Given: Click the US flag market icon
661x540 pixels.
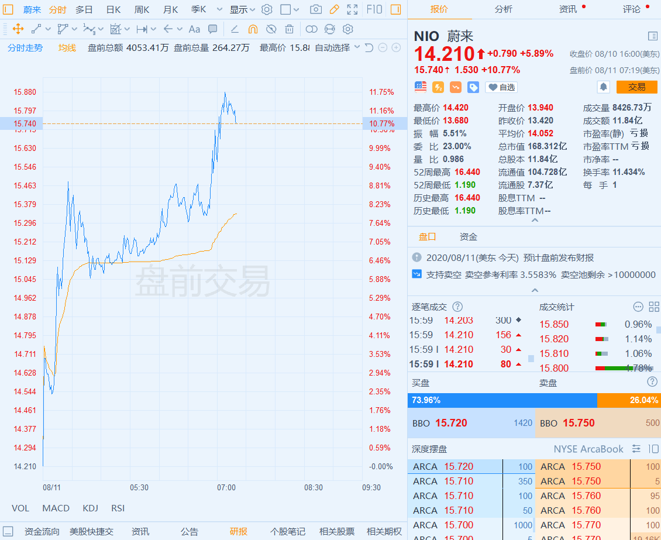Looking at the screenshot, I should (x=421, y=87).
